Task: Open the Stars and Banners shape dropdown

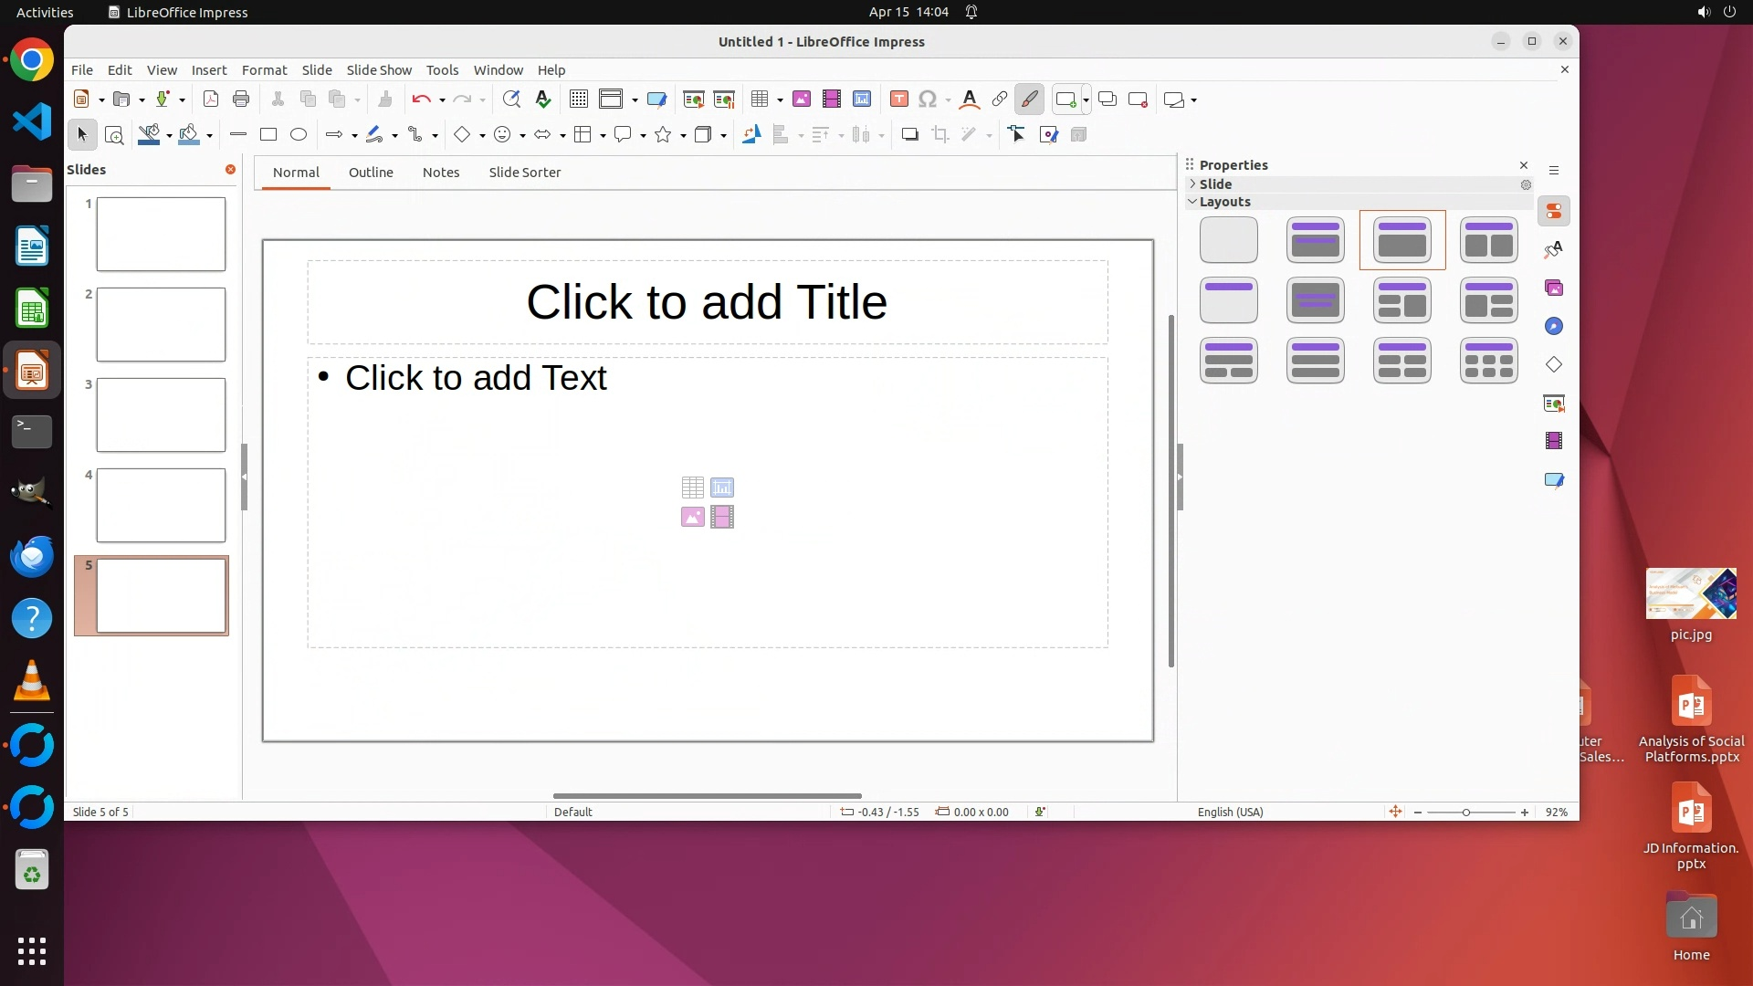Action: point(683,135)
